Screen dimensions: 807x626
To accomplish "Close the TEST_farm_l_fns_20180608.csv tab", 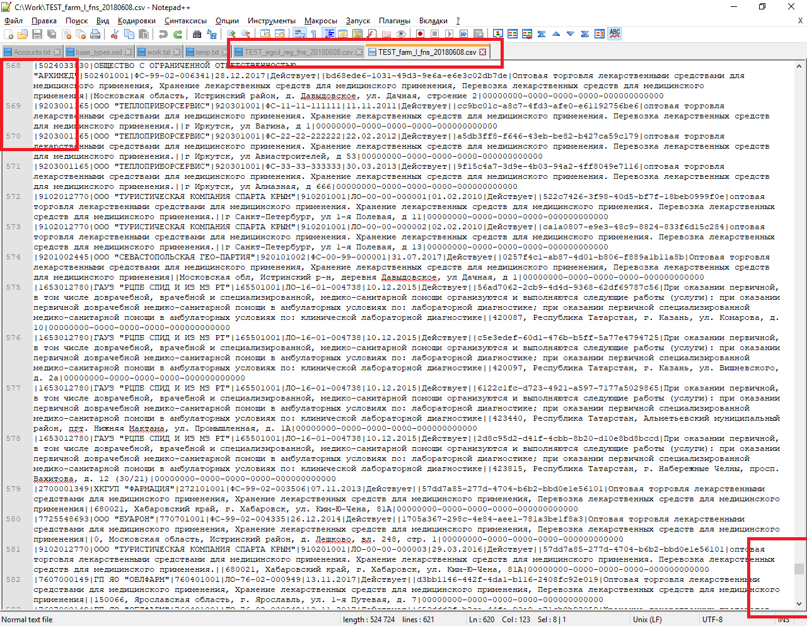I will point(483,52).
